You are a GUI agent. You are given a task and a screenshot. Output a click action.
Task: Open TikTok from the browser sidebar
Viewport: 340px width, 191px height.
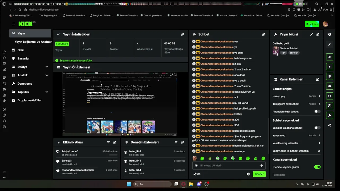click(x=4, y=101)
